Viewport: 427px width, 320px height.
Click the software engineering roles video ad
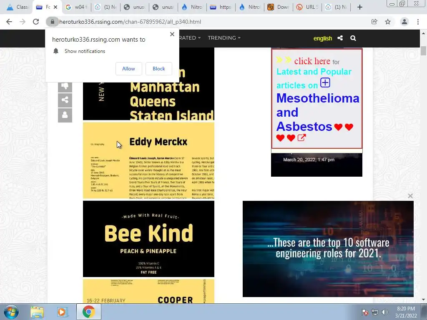[328, 249]
